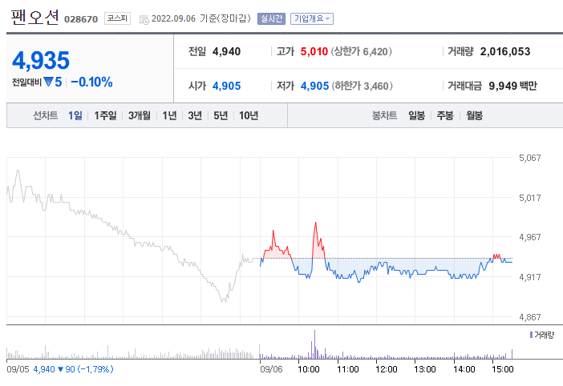The image size is (563, 386).
Task: Click the 선차트 label
Action: (45, 115)
